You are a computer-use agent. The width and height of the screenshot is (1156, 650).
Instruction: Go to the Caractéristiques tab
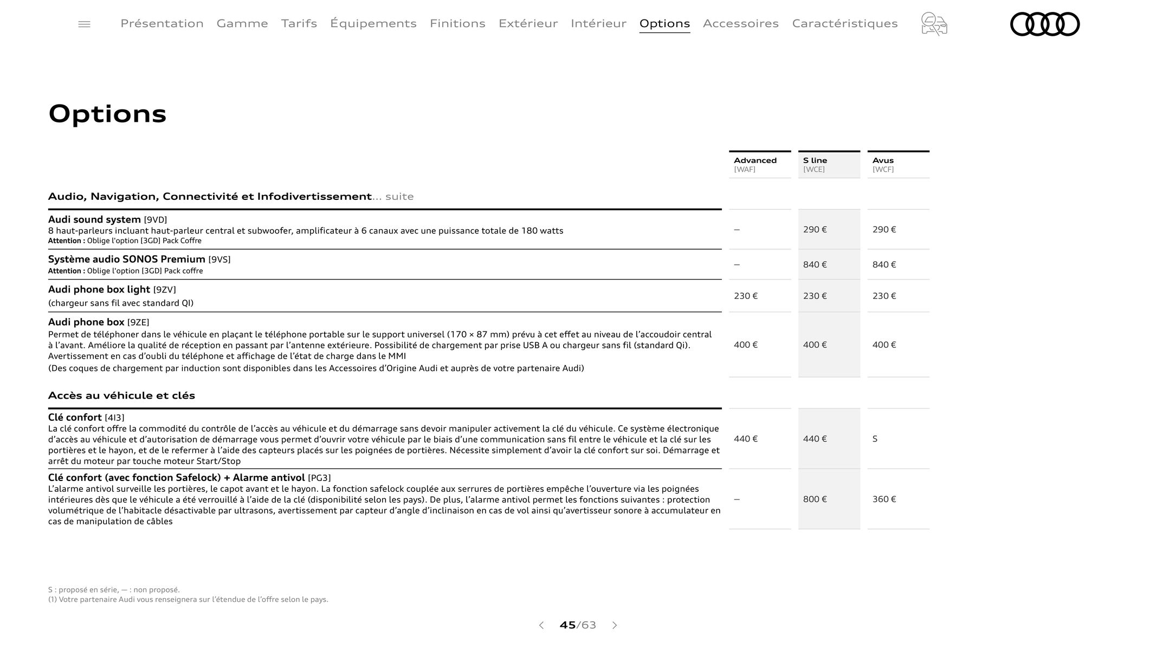click(x=845, y=23)
